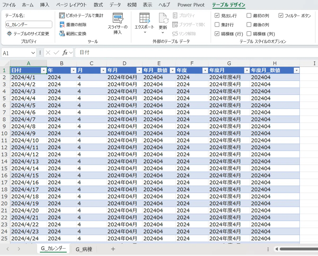Click the 2024年04月 cell in row 2
Viewport: 318px width, 256px height.
click(124, 77)
